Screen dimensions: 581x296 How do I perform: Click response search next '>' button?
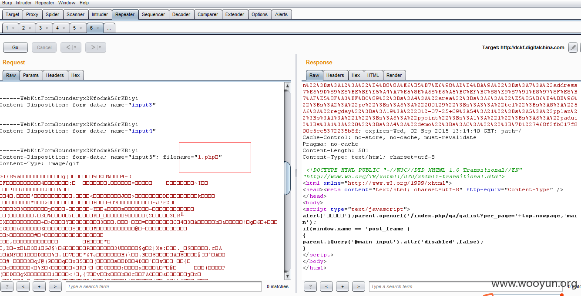click(358, 286)
